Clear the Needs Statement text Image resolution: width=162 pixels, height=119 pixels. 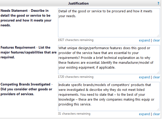[x=156, y=40]
